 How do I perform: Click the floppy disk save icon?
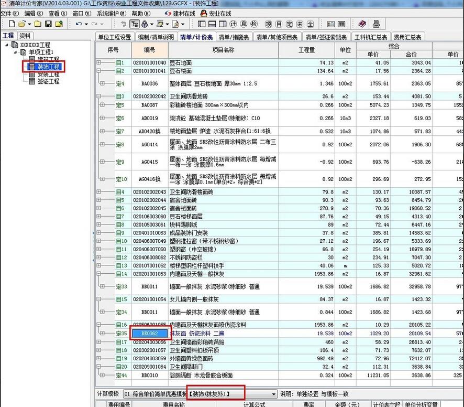point(49,24)
